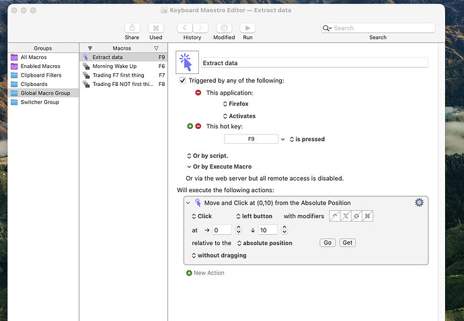Click the horizontal position stepper
The width and height of the screenshot is (464, 321).
239,230
